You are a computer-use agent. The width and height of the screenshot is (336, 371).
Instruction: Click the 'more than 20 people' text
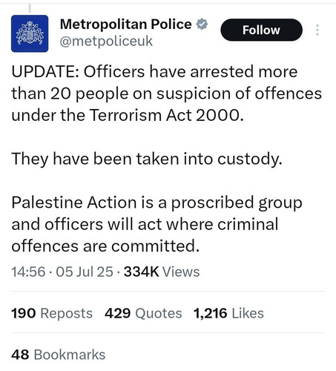(70, 93)
